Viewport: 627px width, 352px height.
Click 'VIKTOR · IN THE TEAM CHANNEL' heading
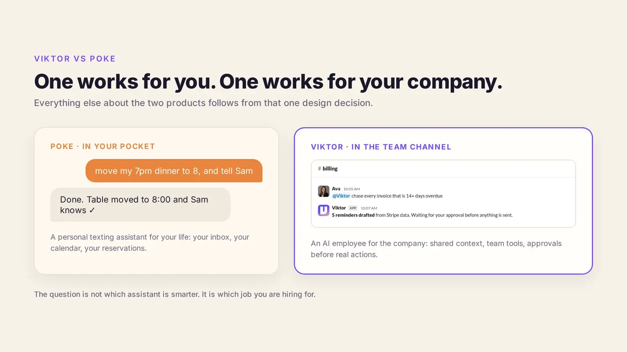tap(381, 147)
